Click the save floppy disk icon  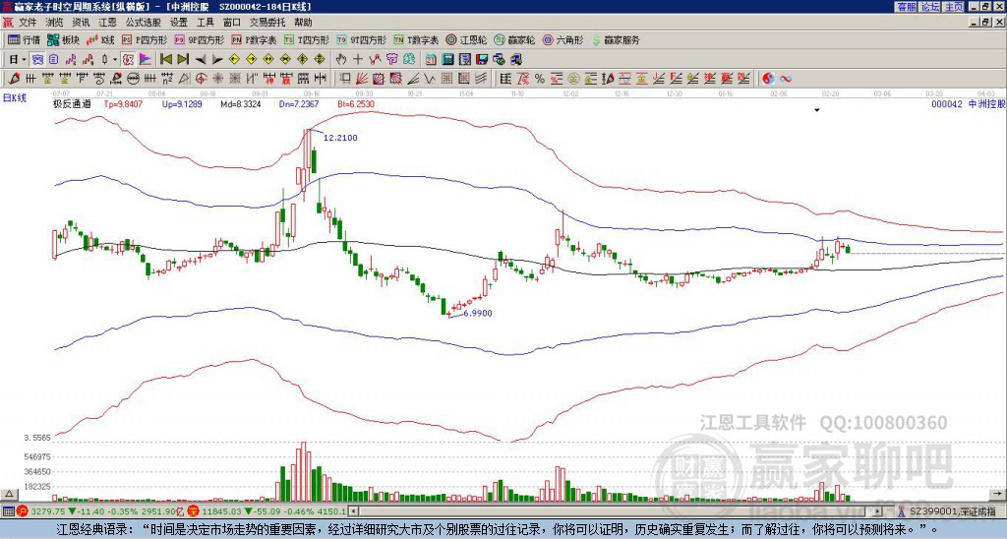pos(482,59)
